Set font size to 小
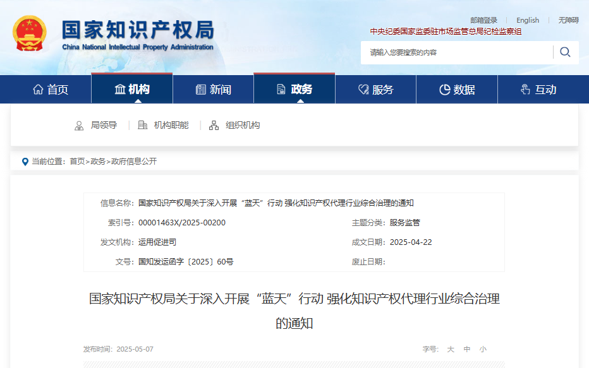Screen dimensions: 589x368 [x=483, y=349]
